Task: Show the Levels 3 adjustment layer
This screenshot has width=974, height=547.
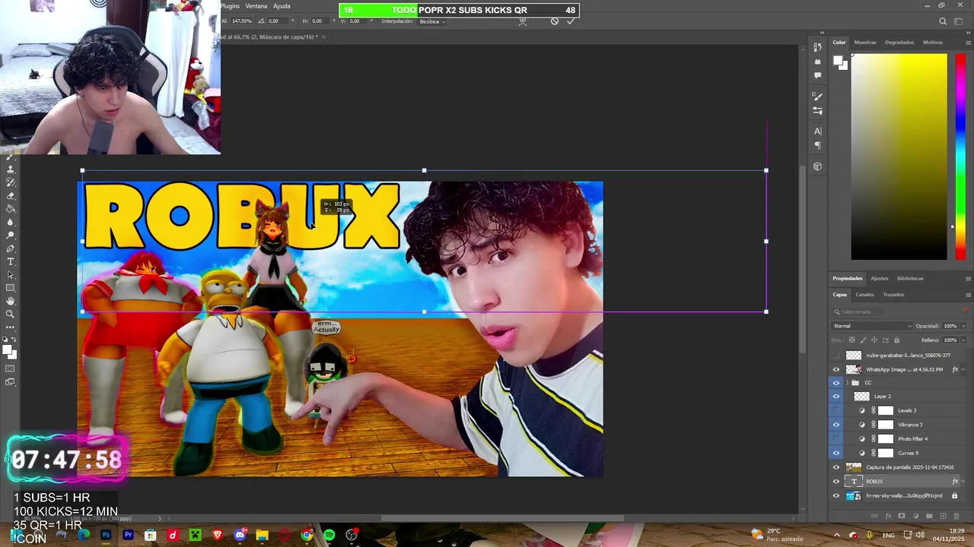Action: point(836,410)
